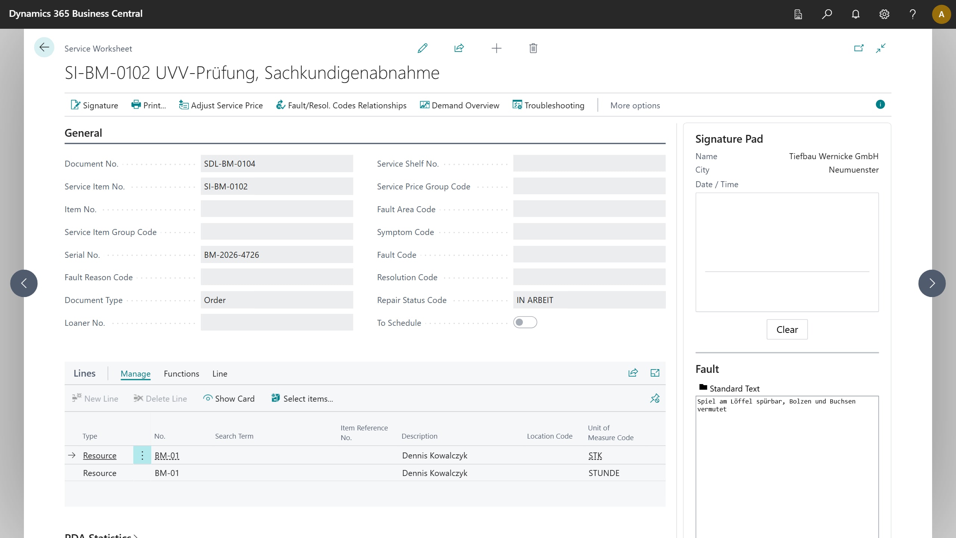Click the Location Code column header

(550, 436)
